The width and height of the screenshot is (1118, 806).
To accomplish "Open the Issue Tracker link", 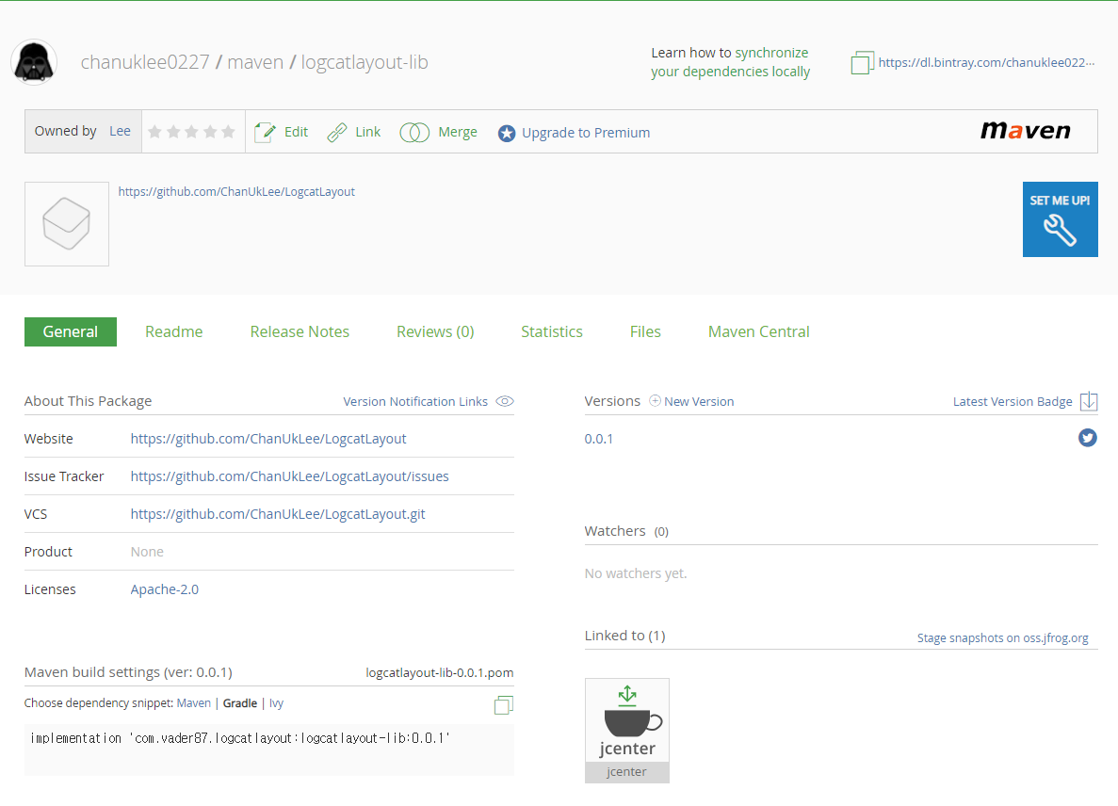I will 289,476.
